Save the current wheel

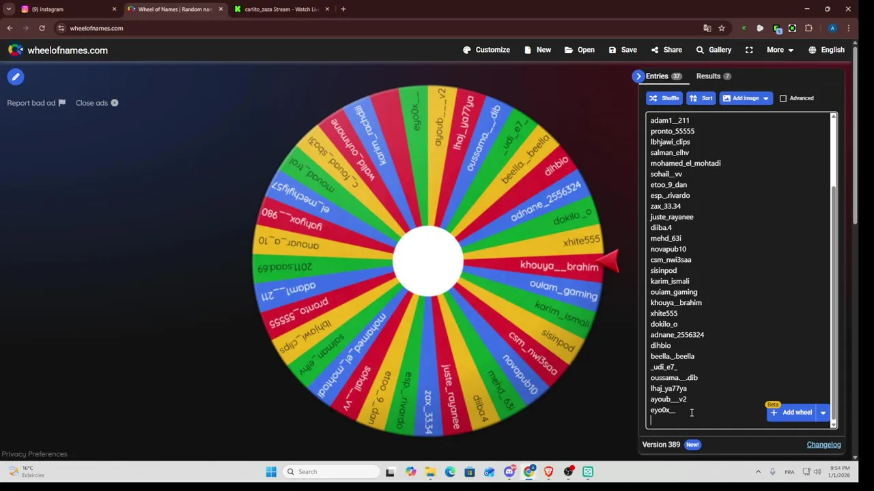[x=623, y=50]
